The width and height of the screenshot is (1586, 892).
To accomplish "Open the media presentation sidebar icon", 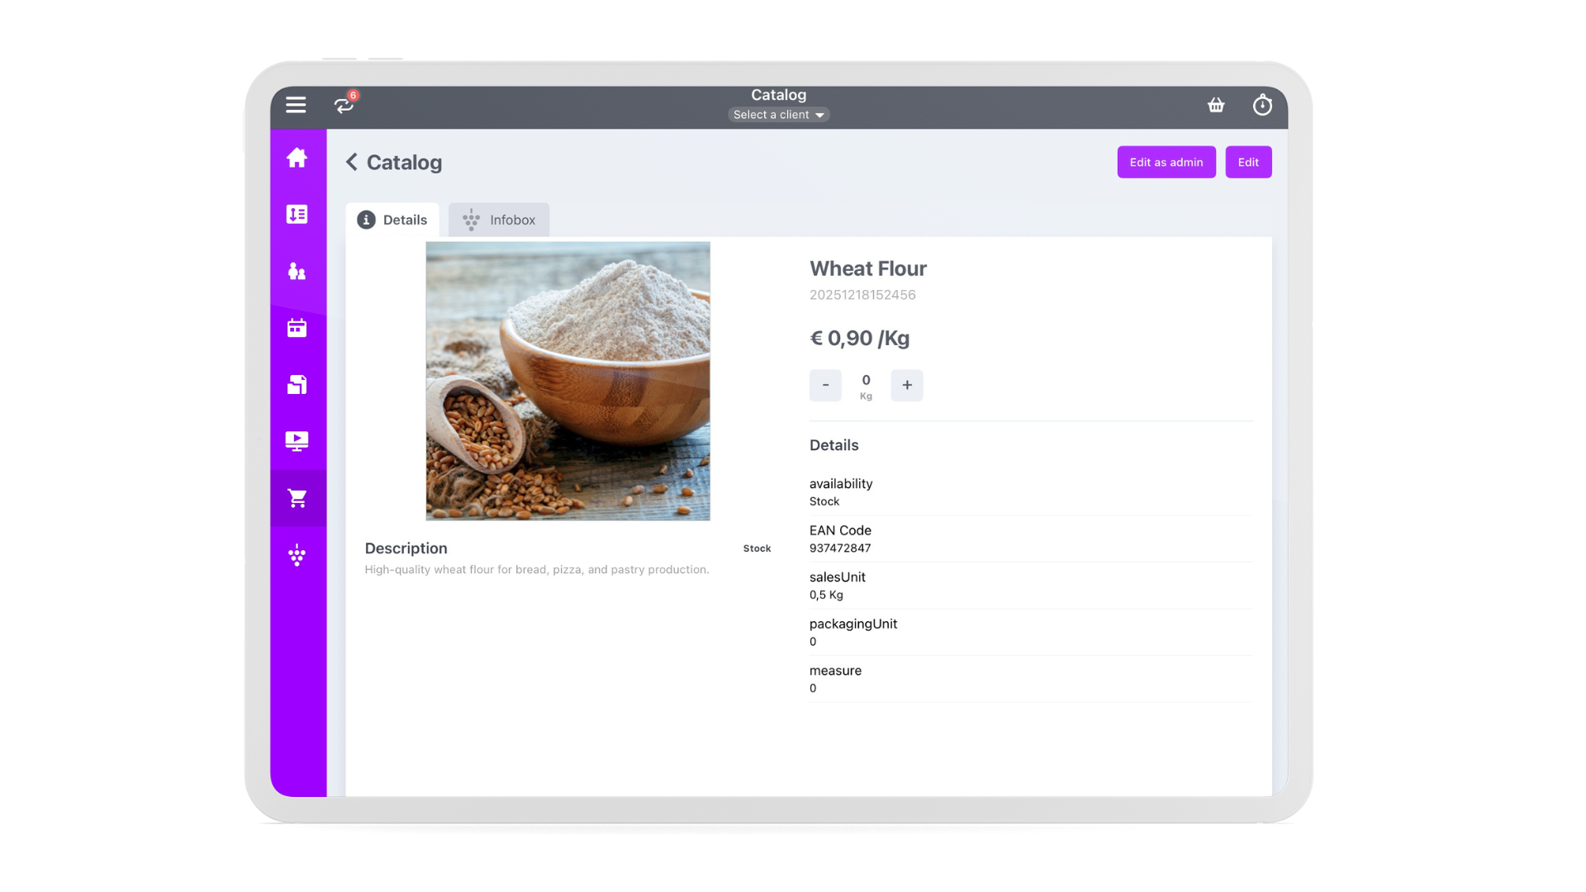I will (297, 441).
